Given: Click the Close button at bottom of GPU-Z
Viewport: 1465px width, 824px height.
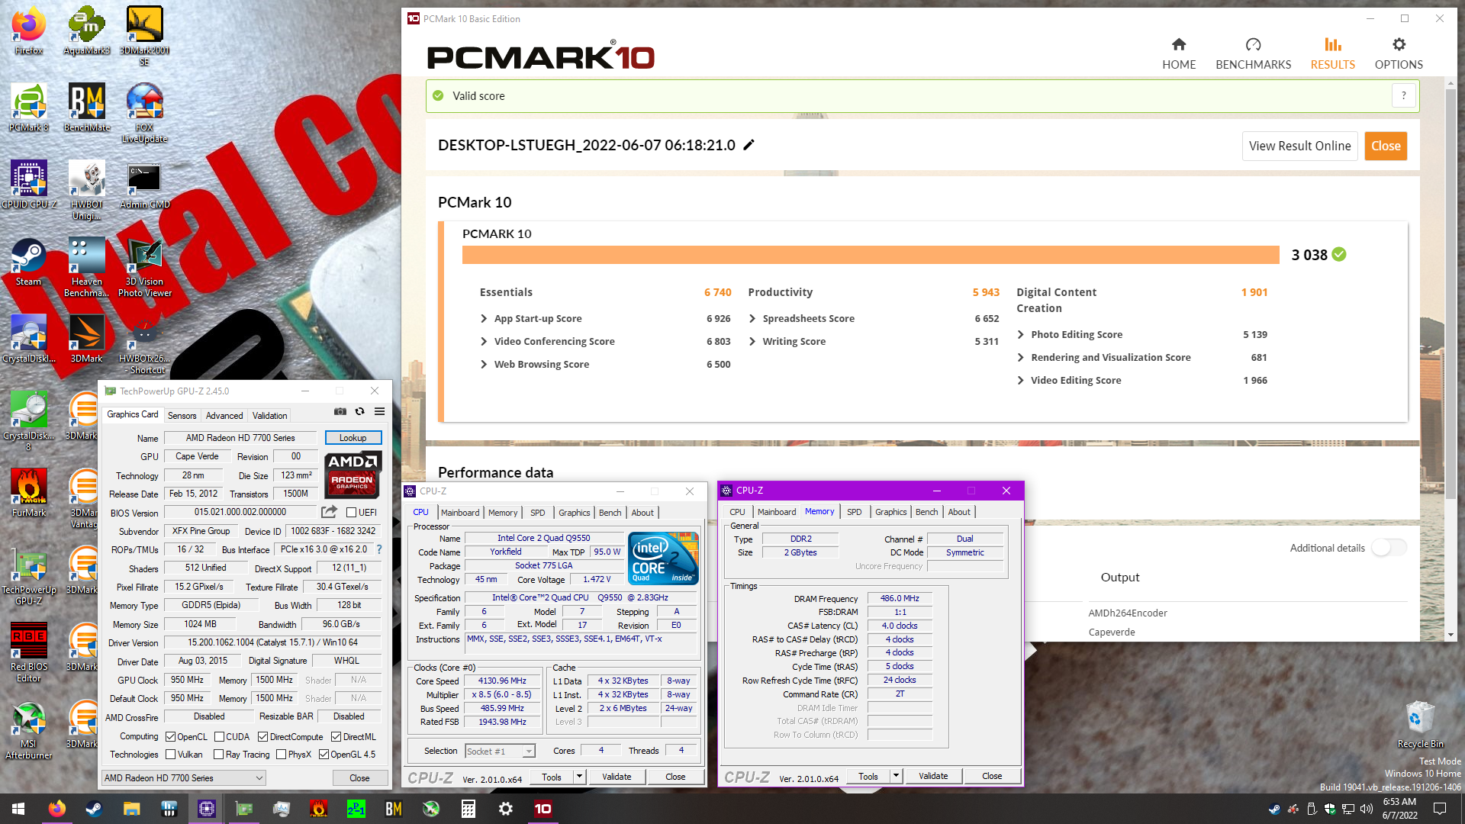Looking at the screenshot, I should pyautogui.click(x=359, y=778).
